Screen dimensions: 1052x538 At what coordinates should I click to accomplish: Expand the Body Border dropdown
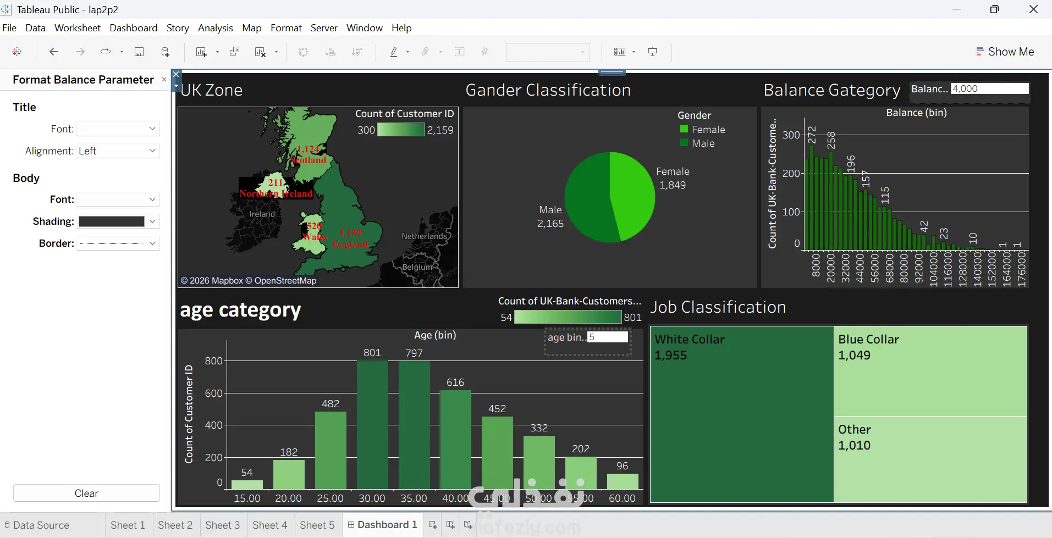coord(118,243)
